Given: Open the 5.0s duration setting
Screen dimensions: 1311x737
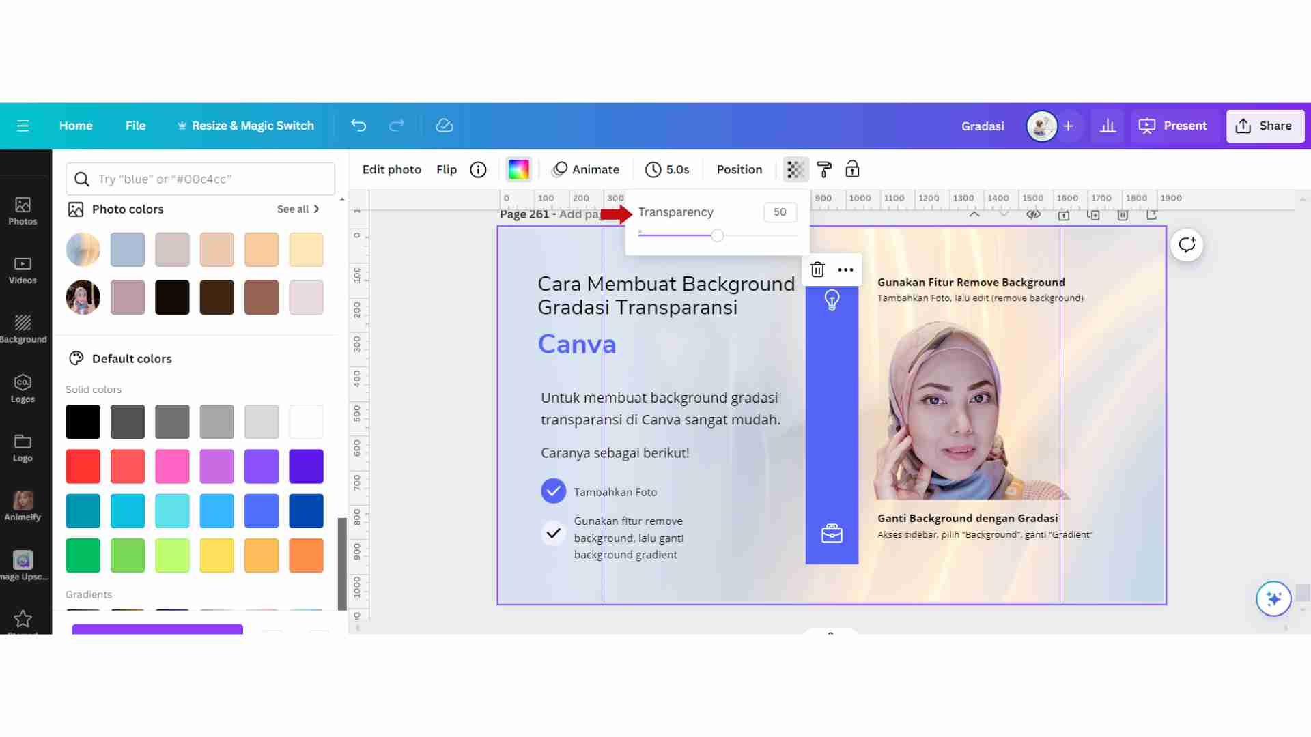Looking at the screenshot, I should pyautogui.click(x=668, y=169).
